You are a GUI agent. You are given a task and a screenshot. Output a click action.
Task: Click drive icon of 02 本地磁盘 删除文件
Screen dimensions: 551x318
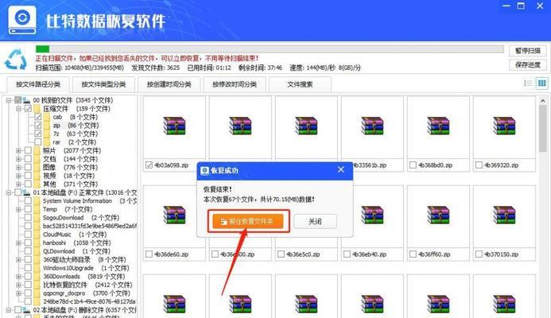(27, 309)
